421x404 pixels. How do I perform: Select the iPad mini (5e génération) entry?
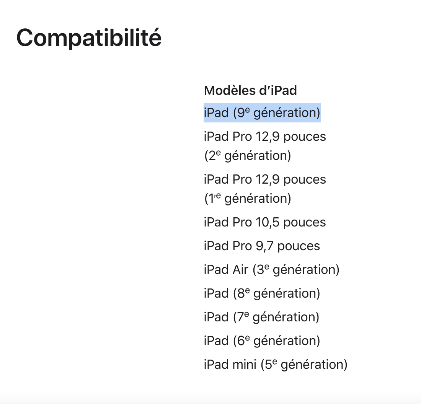coord(276,365)
